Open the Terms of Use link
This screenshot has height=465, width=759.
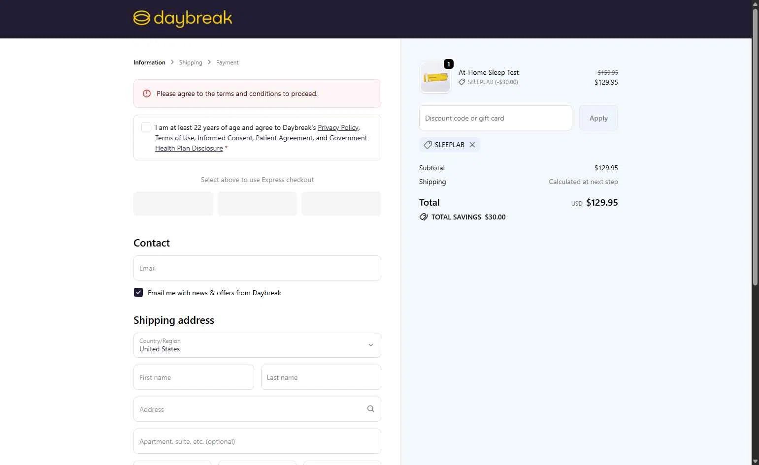(x=175, y=138)
